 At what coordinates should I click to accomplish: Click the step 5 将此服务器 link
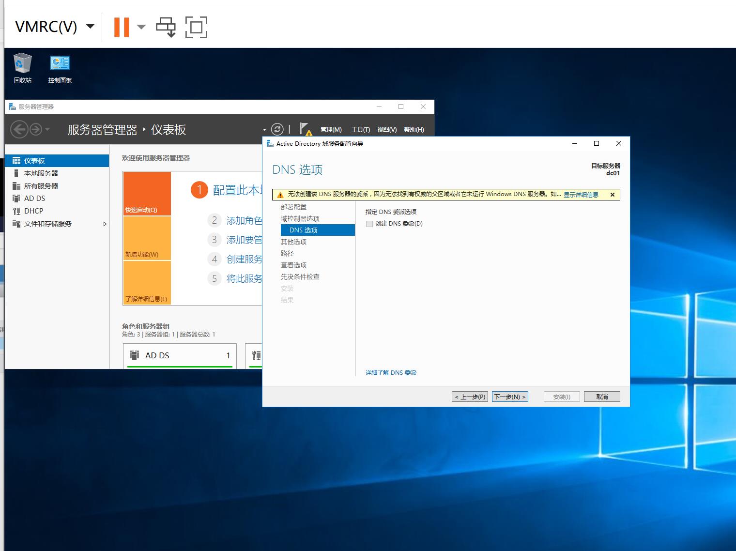pyautogui.click(x=244, y=278)
